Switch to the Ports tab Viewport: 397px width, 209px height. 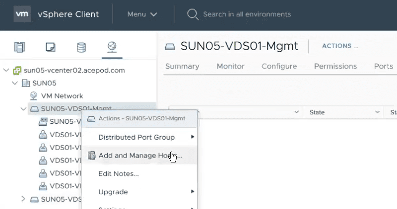tap(384, 66)
